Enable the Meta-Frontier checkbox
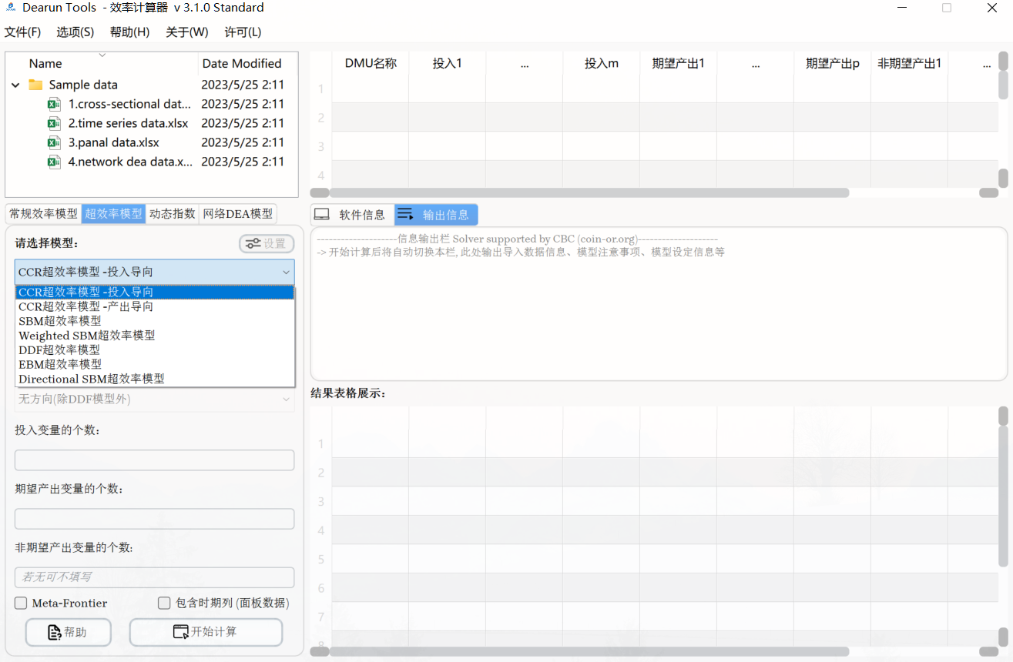This screenshot has width=1013, height=662. click(21, 603)
